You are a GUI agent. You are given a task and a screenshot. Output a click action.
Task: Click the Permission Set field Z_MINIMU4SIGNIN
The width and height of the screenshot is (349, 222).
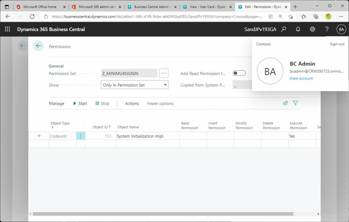[129, 73]
